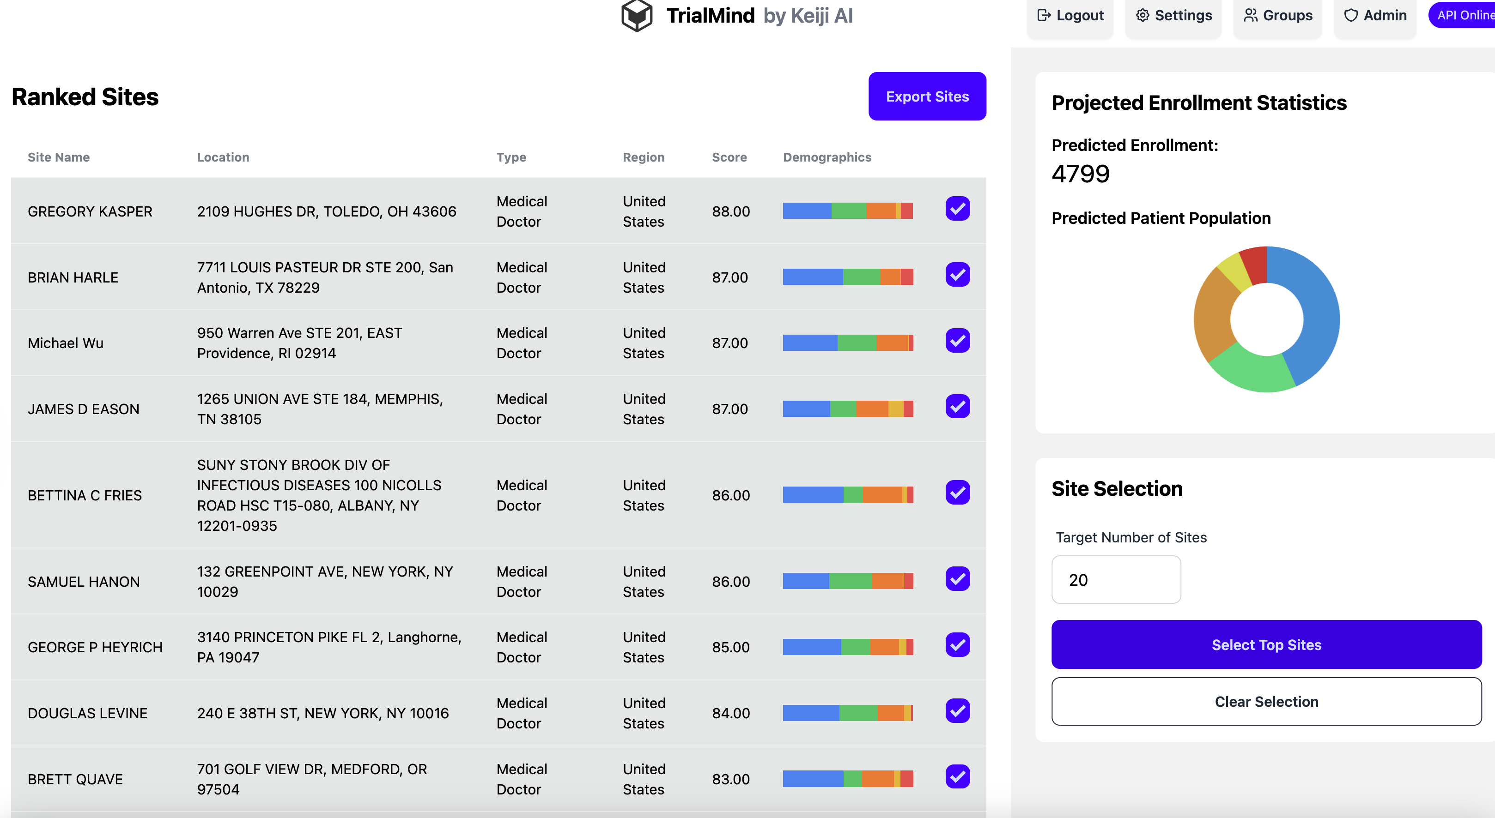Open Settings via the gear icon
The width and height of the screenshot is (1495, 818).
(x=1142, y=16)
